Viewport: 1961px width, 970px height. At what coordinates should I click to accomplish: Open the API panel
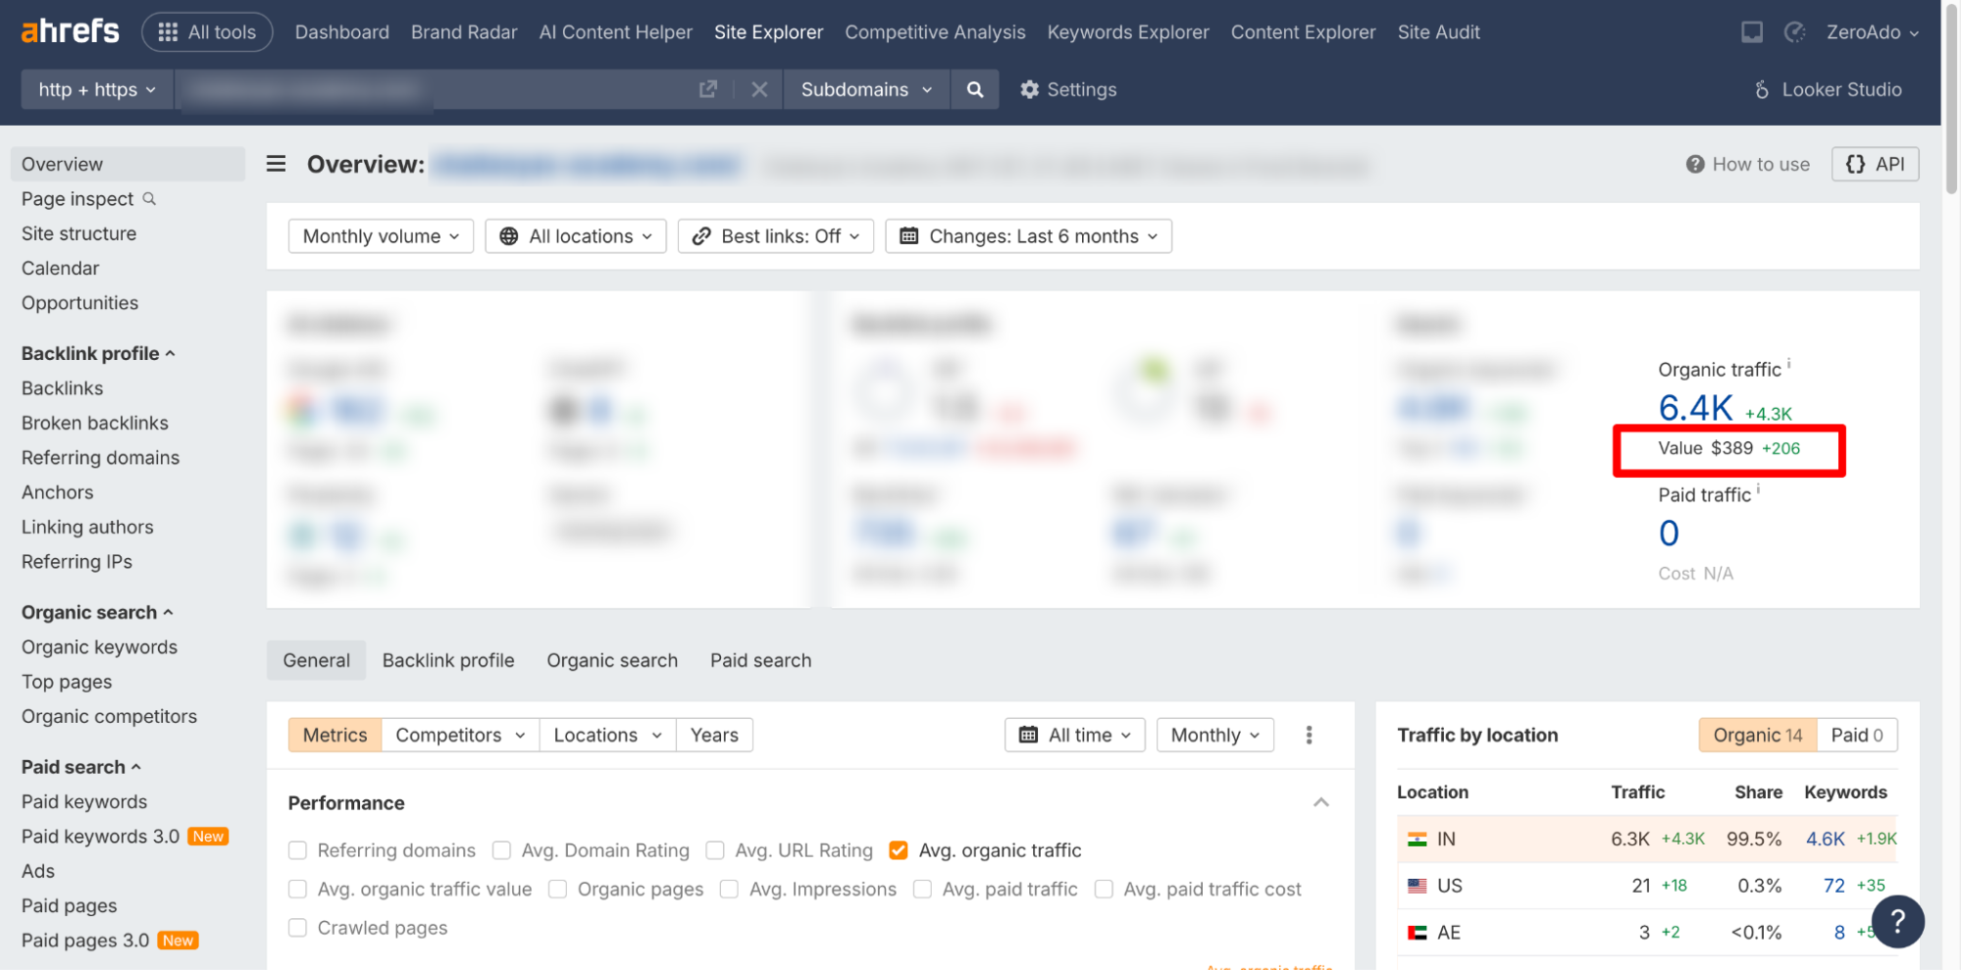pos(1875,164)
